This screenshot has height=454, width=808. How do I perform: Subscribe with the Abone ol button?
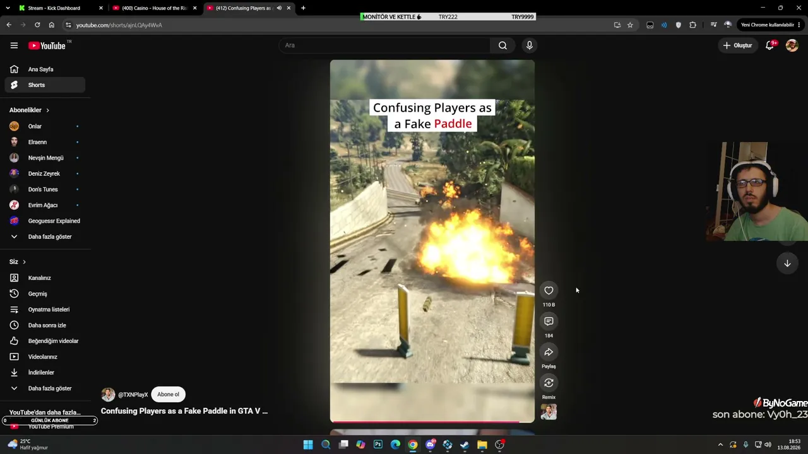click(168, 395)
